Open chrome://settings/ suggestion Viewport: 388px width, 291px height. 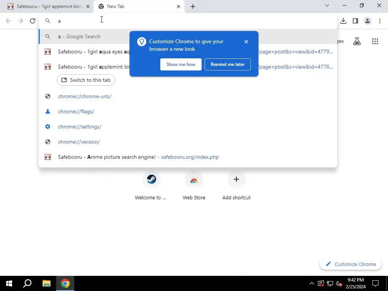tap(188, 127)
